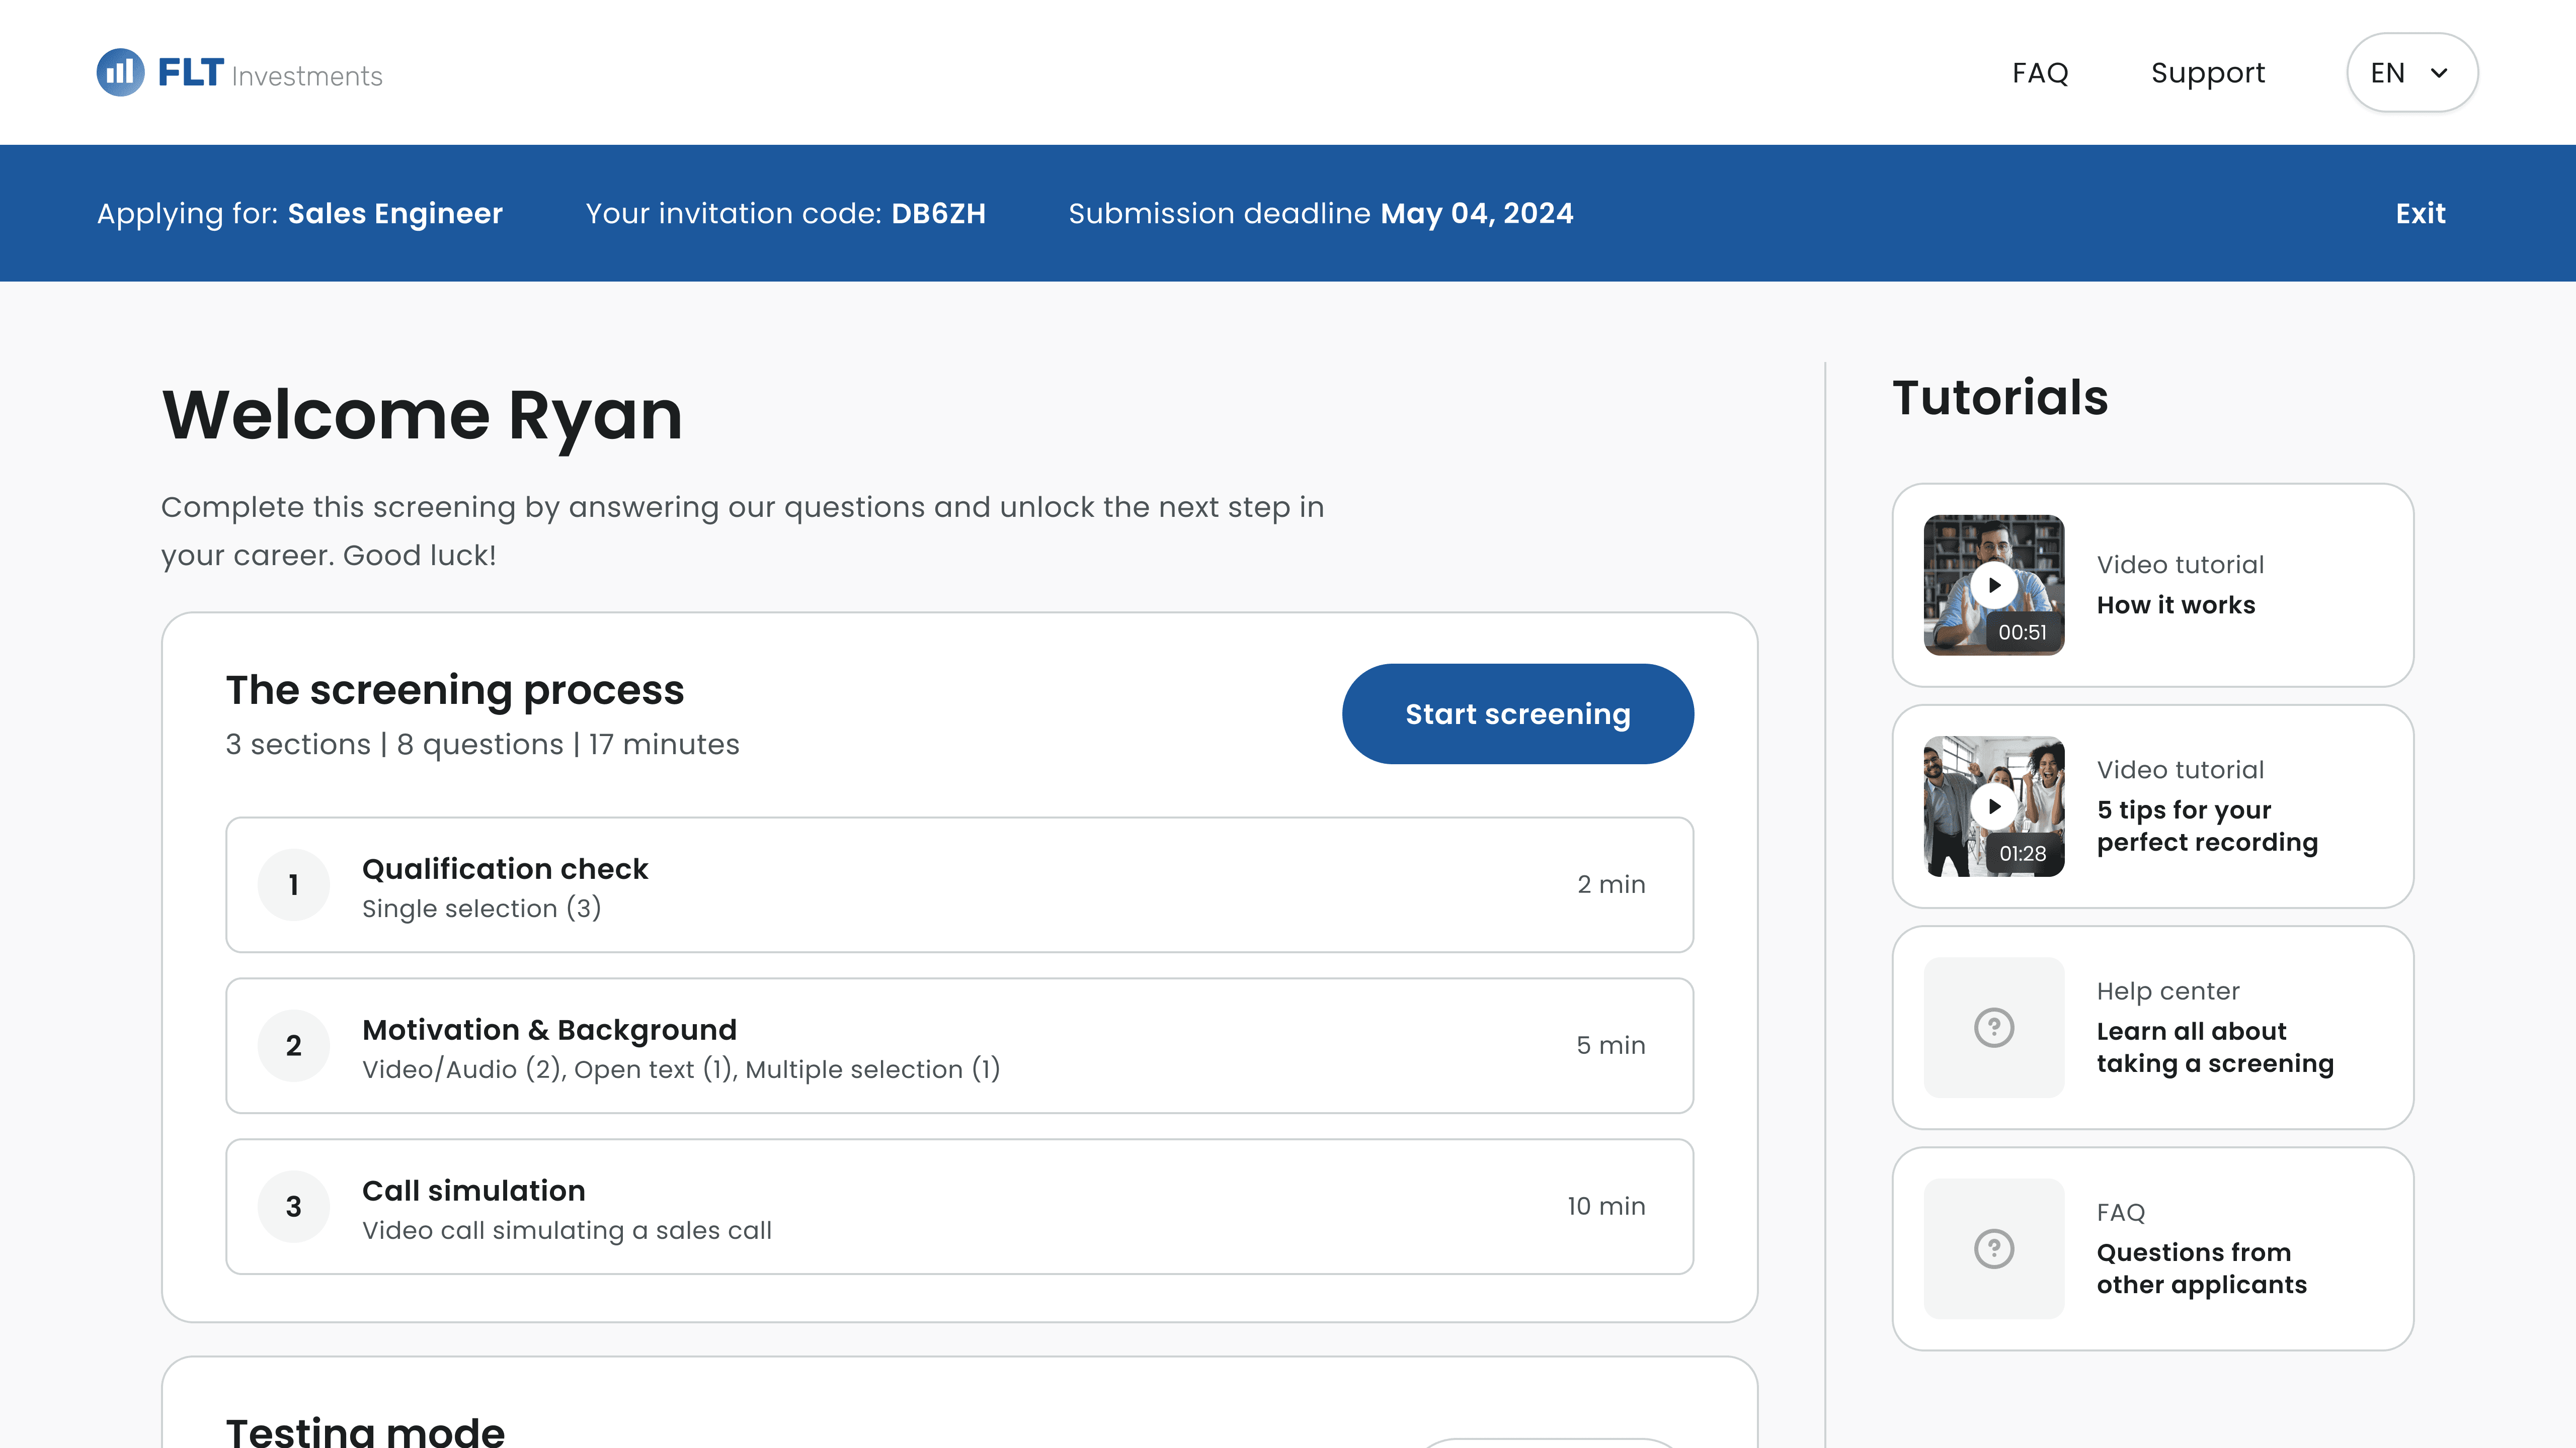Click the FLT Investments logo icon
The height and width of the screenshot is (1448, 2576).
[x=120, y=72]
